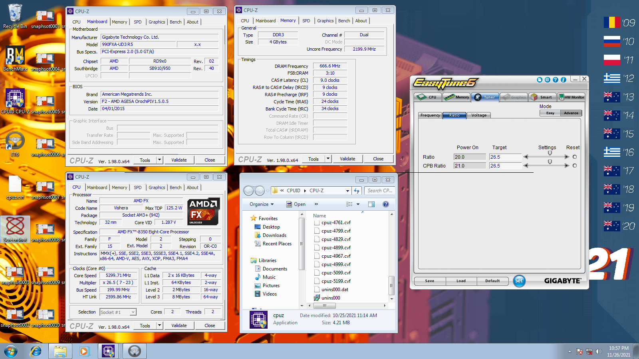Viewport: 639px width, 359px height.
Task: Open the EasyTune6 Memory tab
Action: tap(456, 97)
